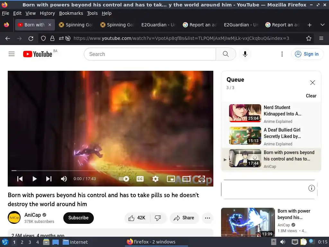
Task: Focus the YouTube search field
Action: tap(150, 54)
